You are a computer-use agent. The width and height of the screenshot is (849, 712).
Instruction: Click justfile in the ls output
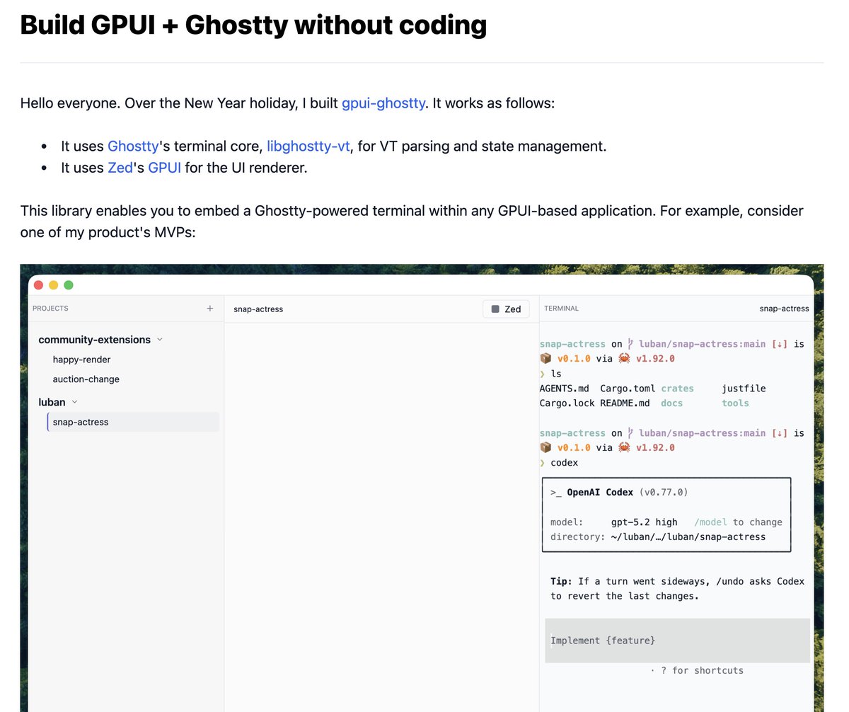coord(744,389)
